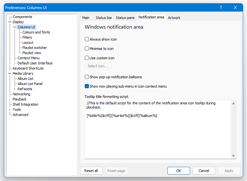Screen dimensions: 247x181
Task: Enable the Always show icon checkbox
Action: click(87, 39)
